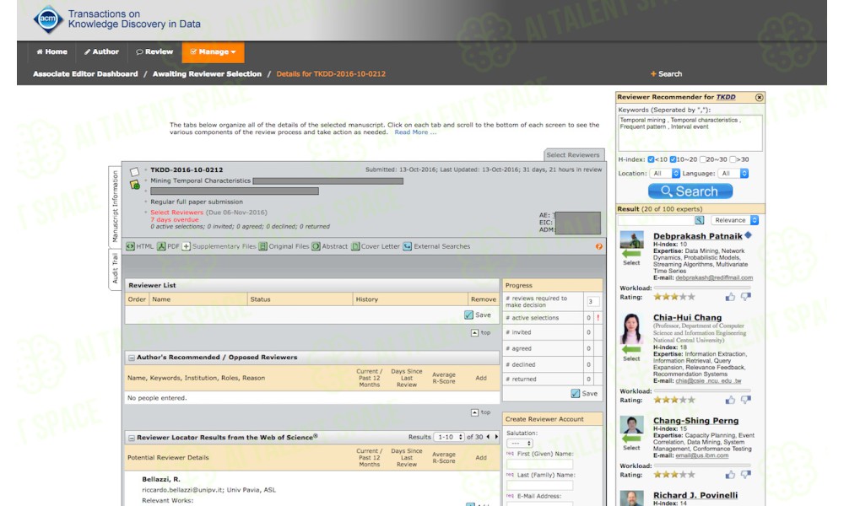Thumbs down Debprakash Patnaik
The height and width of the screenshot is (506, 844).
(745, 297)
